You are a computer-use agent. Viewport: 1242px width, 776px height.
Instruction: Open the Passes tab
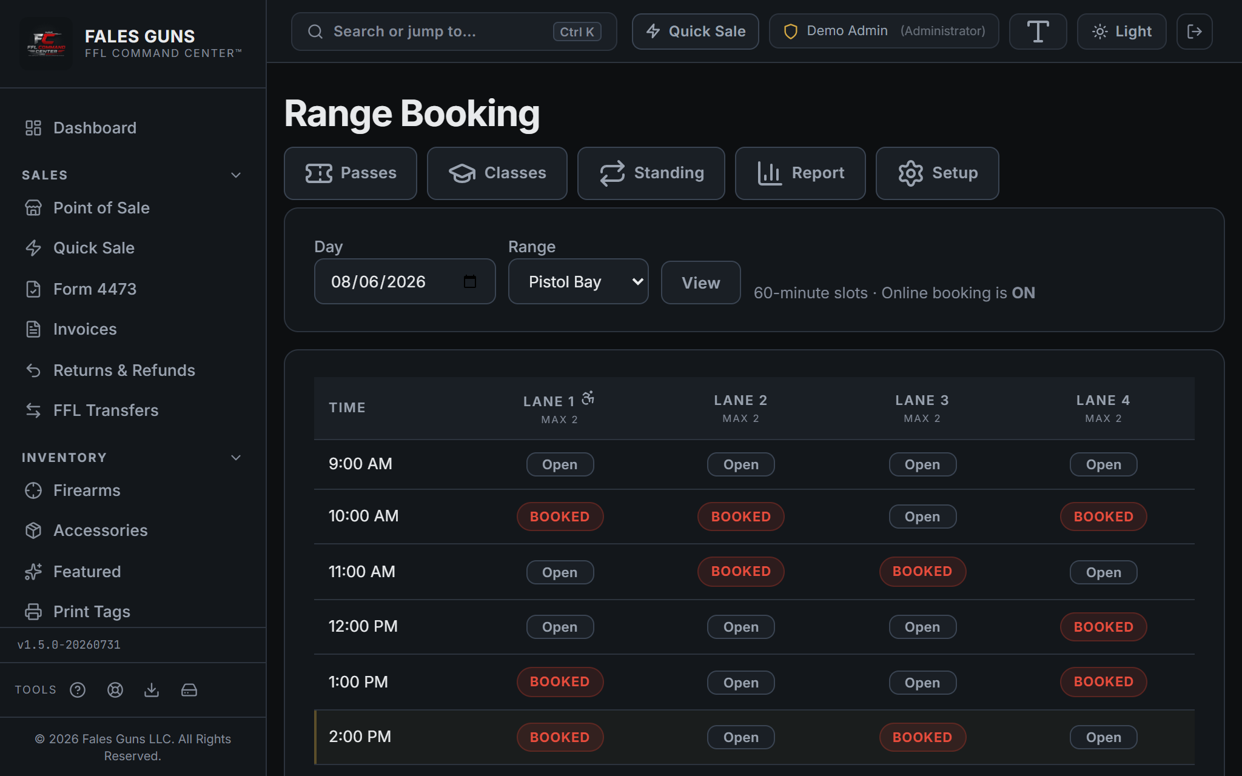click(x=351, y=173)
